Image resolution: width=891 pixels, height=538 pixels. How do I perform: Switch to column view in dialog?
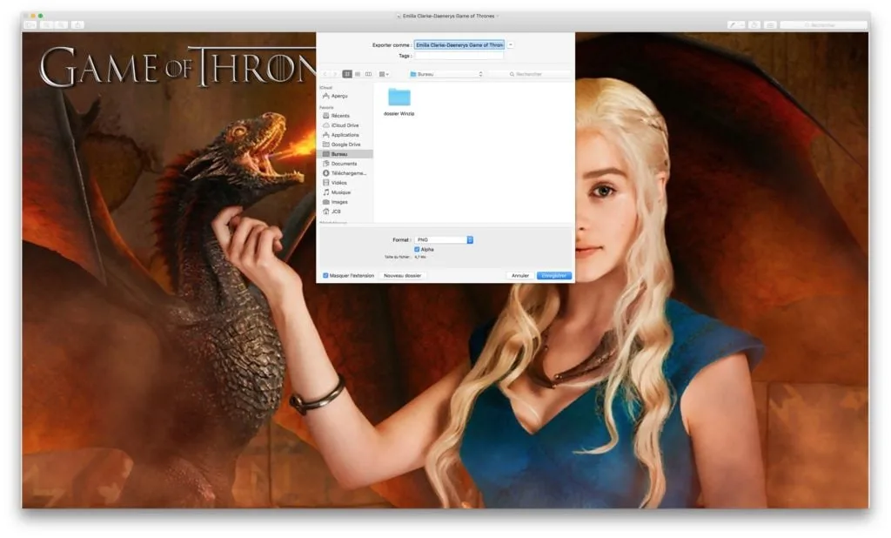click(368, 74)
